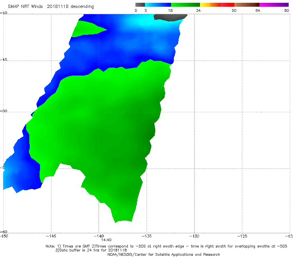Viewport: 293px width, 257px height.
Task: Click the color bar label "0"
Action: click(x=136, y=11)
